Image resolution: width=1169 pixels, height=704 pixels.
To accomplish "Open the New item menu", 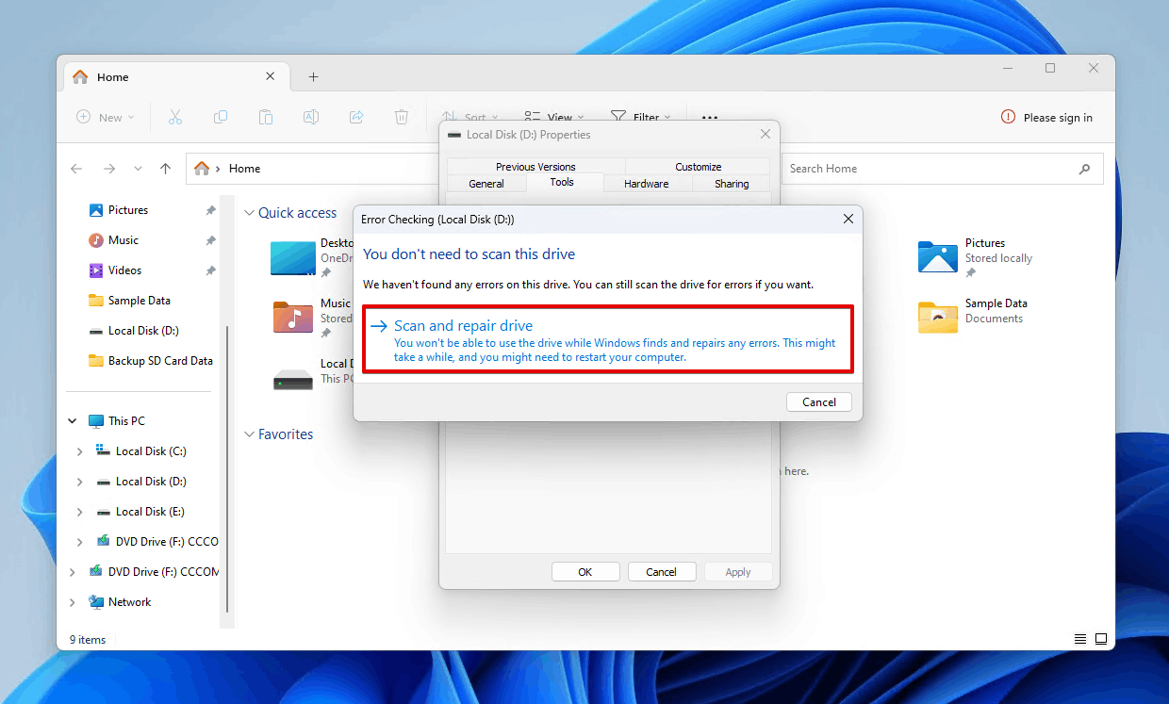I will click(x=106, y=117).
